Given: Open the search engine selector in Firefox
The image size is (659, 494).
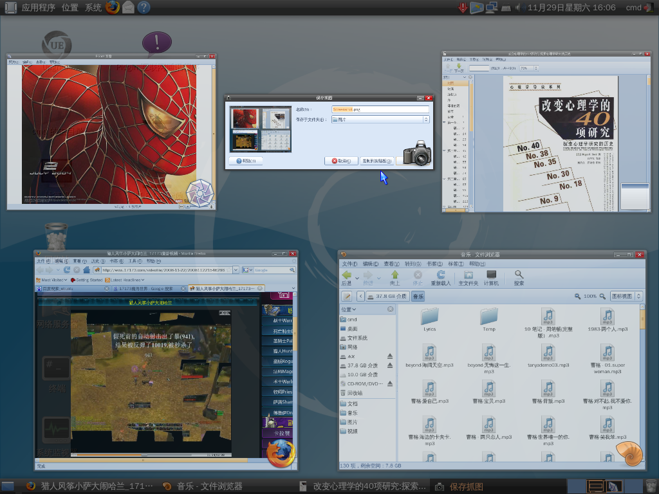Looking at the screenshot, I should click(x=247, y=270).
